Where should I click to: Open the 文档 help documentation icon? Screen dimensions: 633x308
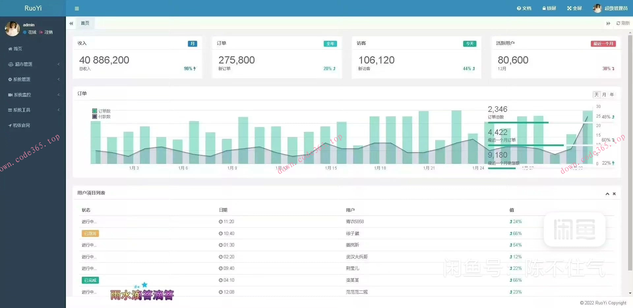click(519, 8)
